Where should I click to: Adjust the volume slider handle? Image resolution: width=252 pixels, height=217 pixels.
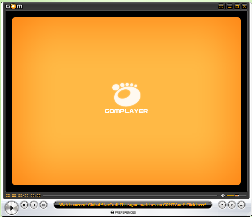tap(237, 195)
